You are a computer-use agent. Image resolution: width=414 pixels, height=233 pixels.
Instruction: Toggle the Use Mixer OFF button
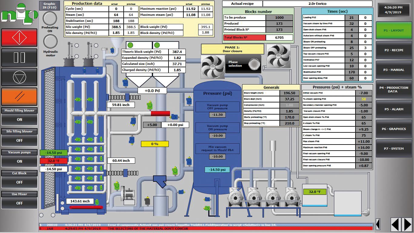coord(19,203)
